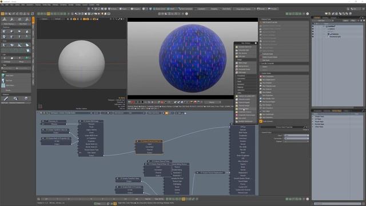Open the View menu

click(12, 5)
